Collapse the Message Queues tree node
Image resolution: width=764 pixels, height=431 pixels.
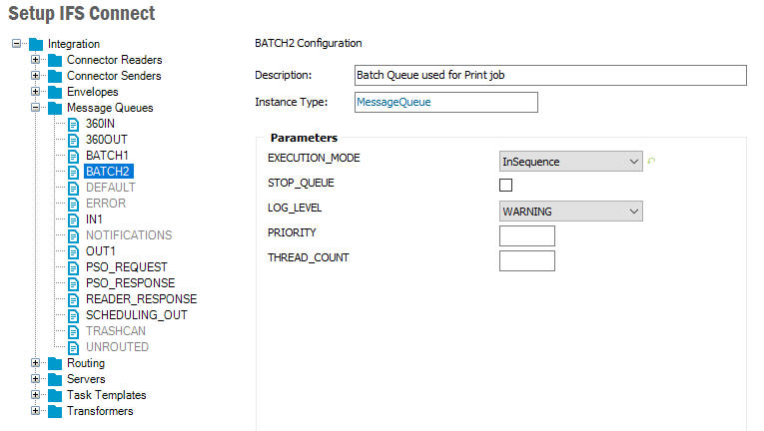pos(36,107)
